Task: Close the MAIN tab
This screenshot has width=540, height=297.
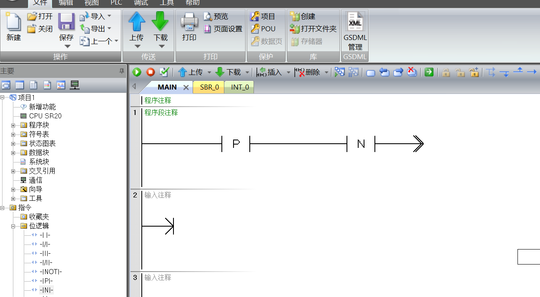Action: pos(186,87)
